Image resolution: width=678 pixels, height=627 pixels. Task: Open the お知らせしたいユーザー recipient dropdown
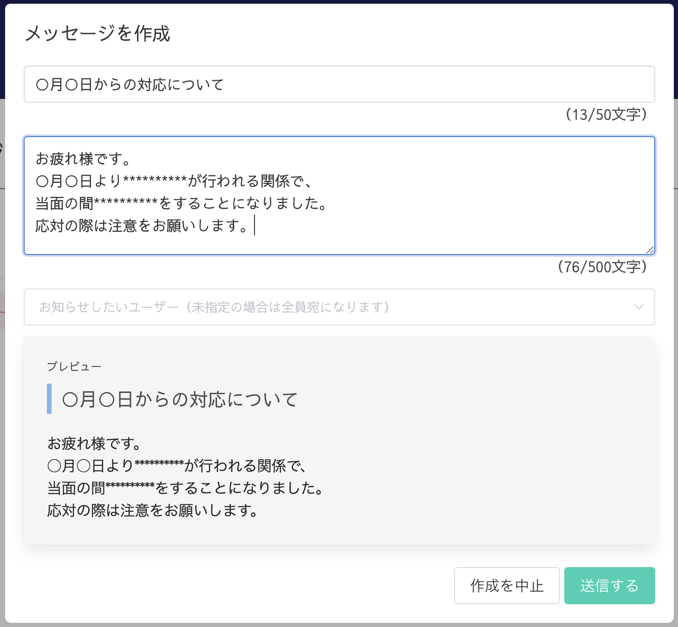tap(325, 307)
